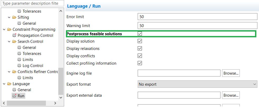Disable Collect profiling information checkbox
Screen dimensions: 259x108
coord(140,63)
